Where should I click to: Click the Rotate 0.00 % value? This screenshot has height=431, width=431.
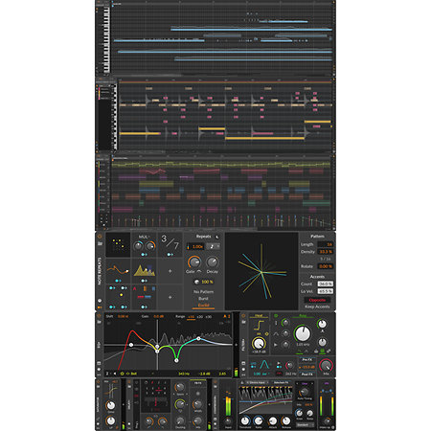click(x=326, y=266)
